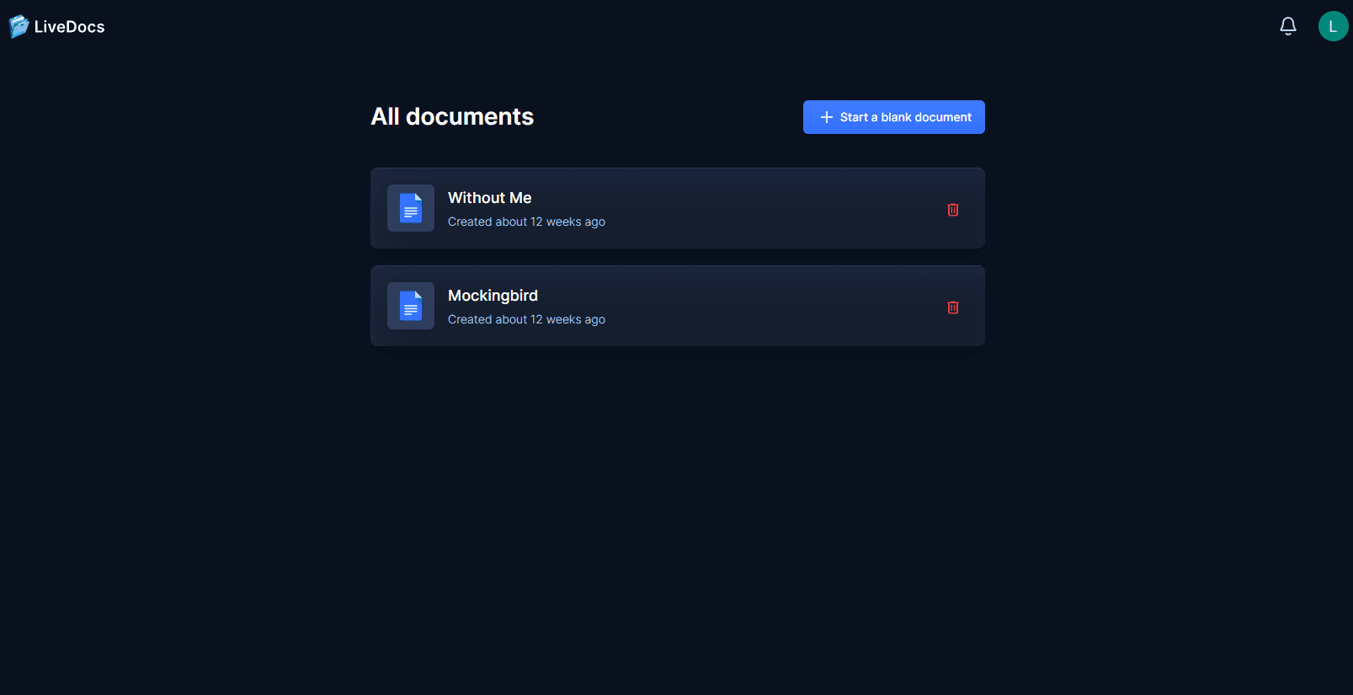Open the Mockingbird document title
The width and height of the screenshot is (1353, 695).
click(493, 296)
